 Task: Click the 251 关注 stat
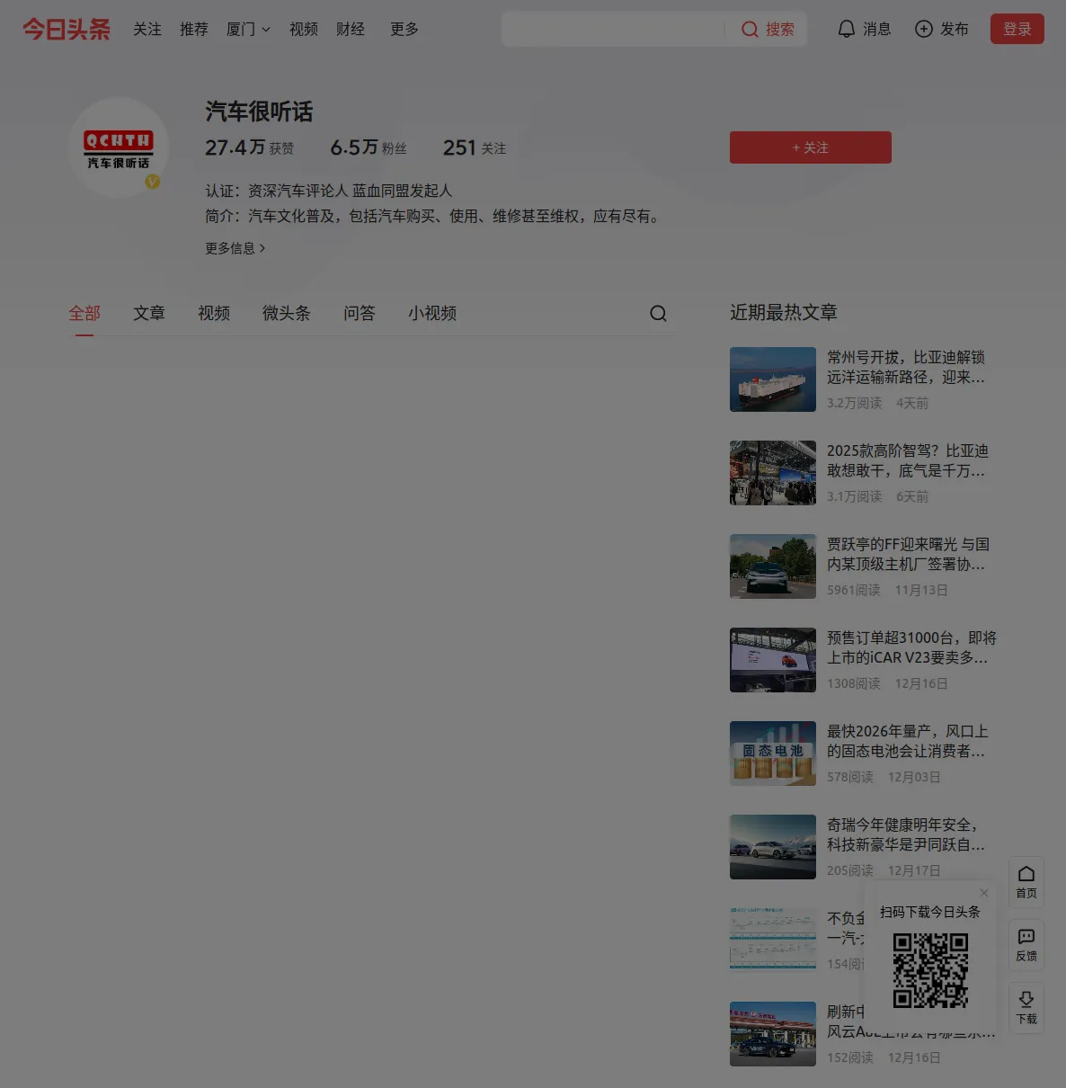[x=475, y=147]
